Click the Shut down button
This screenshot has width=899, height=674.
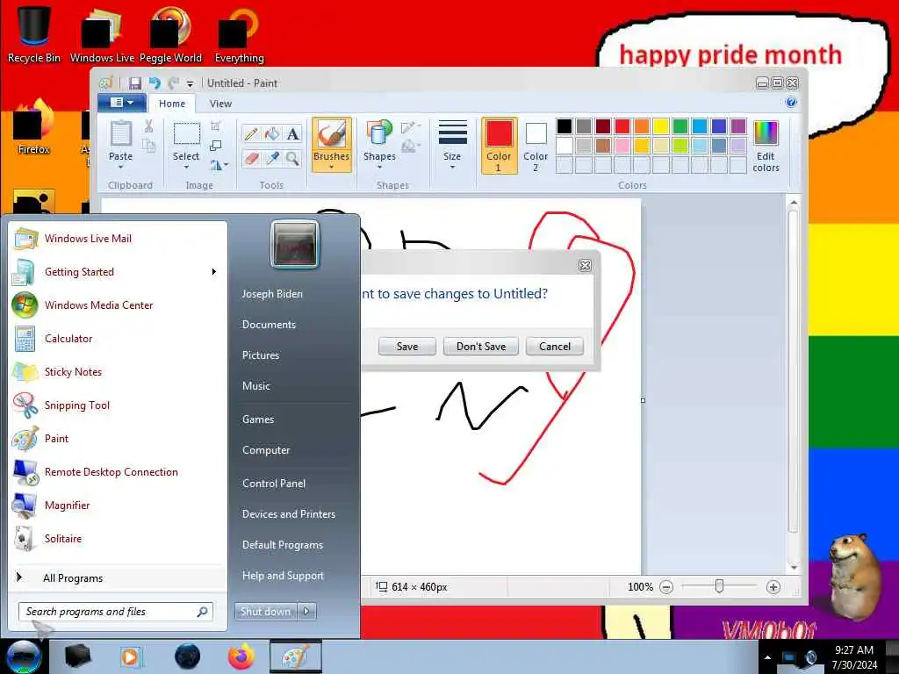[x=265, y=612]
